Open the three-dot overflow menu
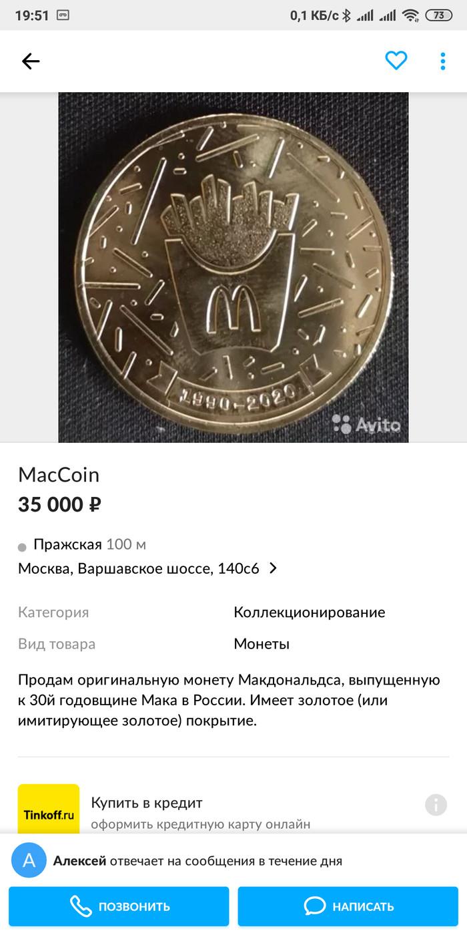Image resolution: width=467 pixels, height=935 pixels. coord(443,61)
